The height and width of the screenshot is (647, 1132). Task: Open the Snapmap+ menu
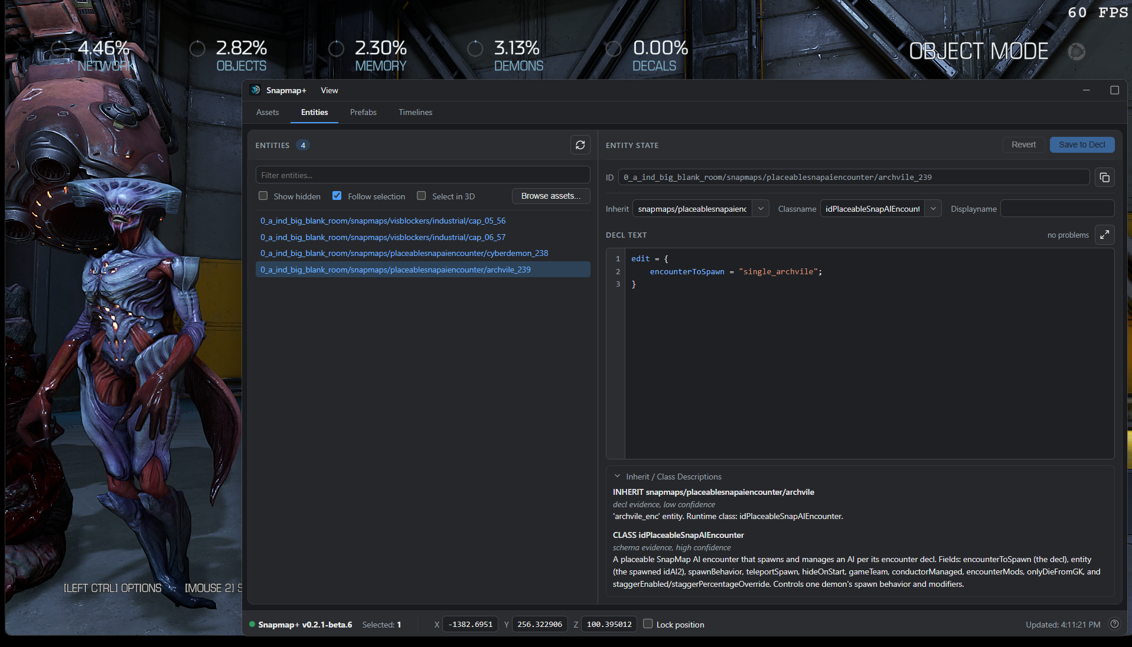click(x=286, y=90)
